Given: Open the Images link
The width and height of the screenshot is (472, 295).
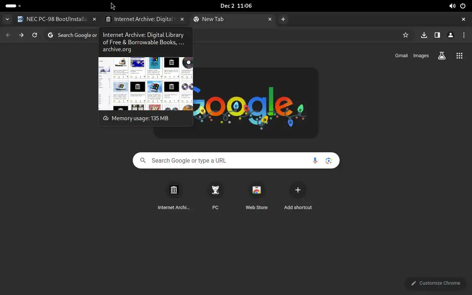Looking at the screenshot, I should click(x=421, y=56).
